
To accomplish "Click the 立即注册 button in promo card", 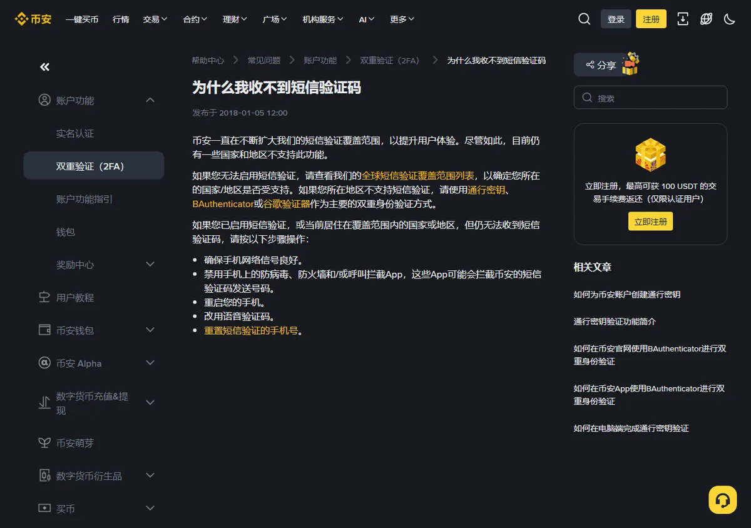I will pos(651,221).
